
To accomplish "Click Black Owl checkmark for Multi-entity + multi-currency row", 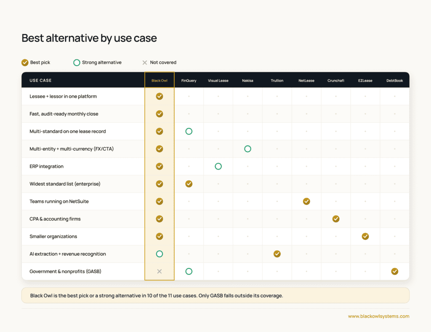I will [x=160, y=149].
